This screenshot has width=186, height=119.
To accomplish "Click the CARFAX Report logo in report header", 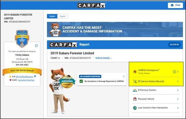I will point(63,45).
